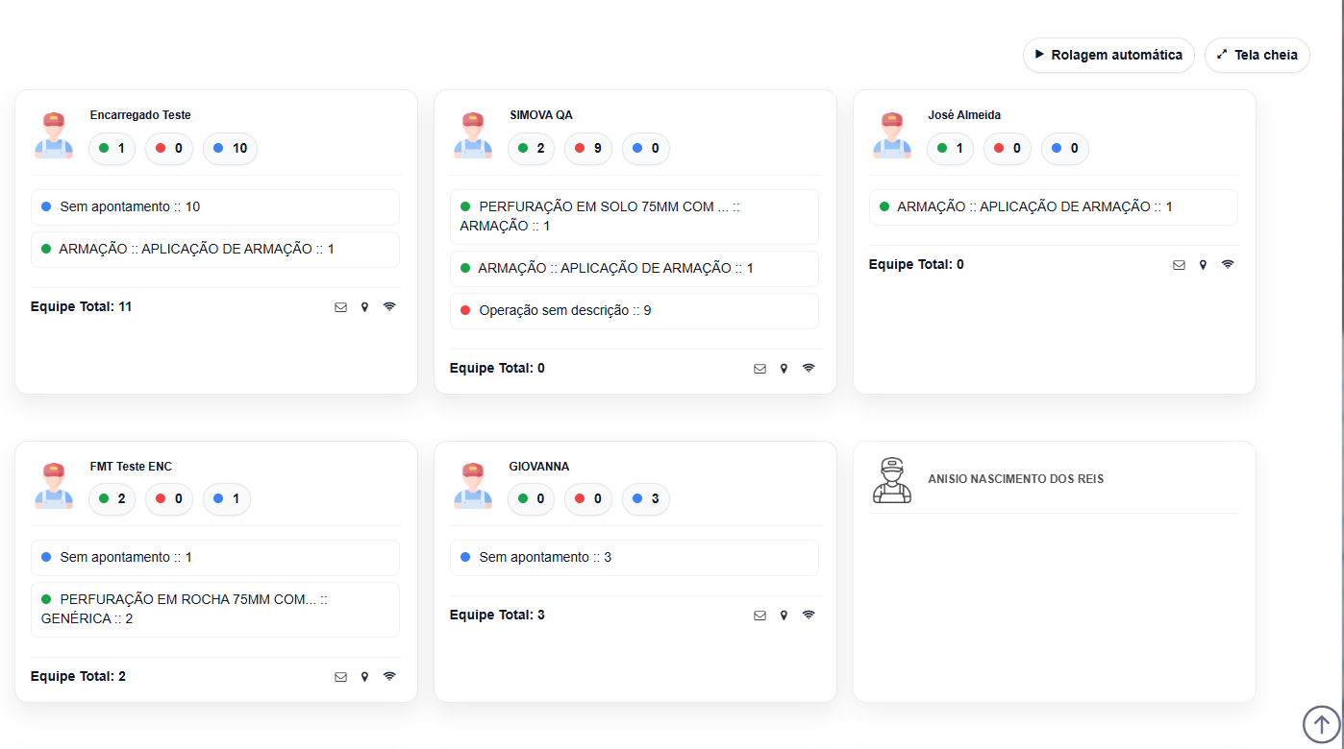Click blue status badge showing 3 on GIOVANNA
This screenshot has width=1344, height=749.
click(x=645, y=499)
